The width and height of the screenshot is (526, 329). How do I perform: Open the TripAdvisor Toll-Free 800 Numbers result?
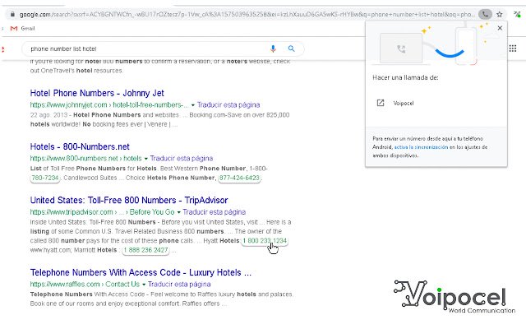tap(129, 200)
